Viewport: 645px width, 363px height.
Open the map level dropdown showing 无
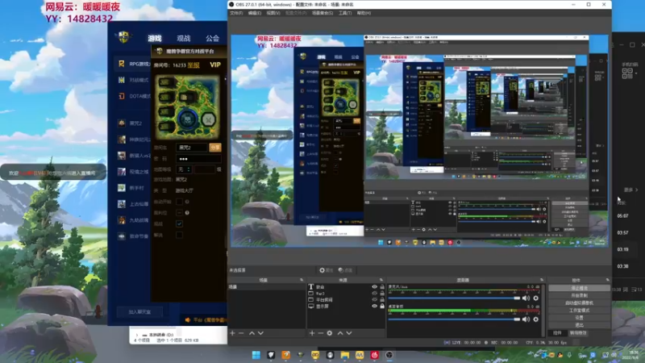184,169
